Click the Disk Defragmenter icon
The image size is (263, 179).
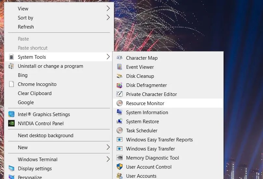(x=120, y=85)
